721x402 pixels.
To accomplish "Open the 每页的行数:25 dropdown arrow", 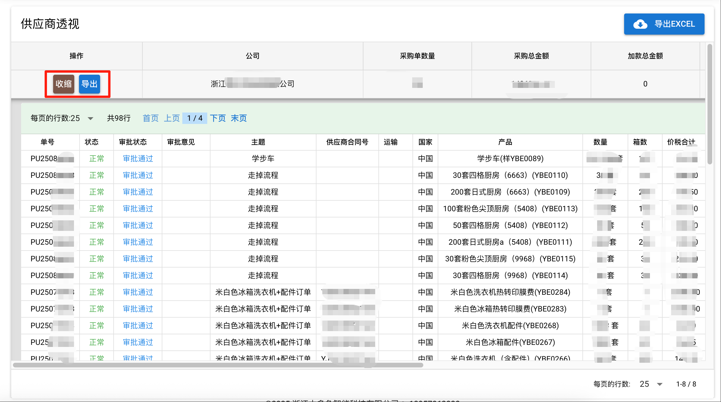I will coord(90,118).
